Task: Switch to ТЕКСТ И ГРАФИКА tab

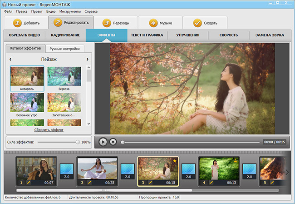Action: pyautogui.click(x=147, y=35)
